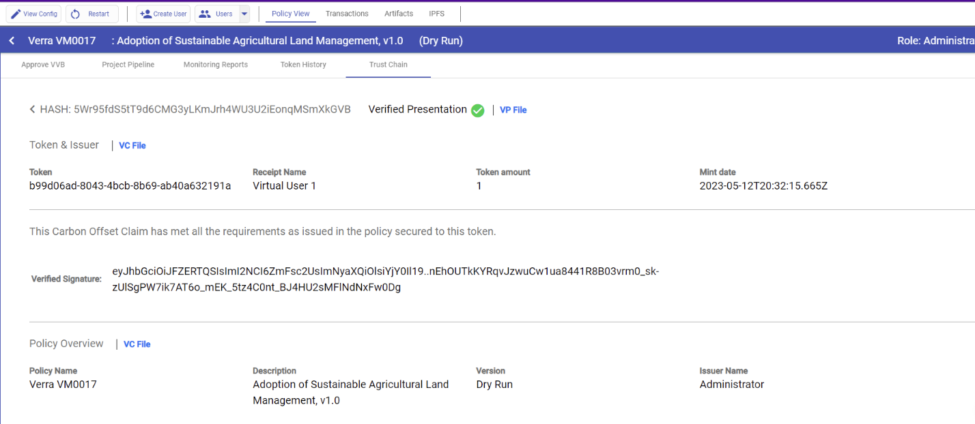Image resolution: width=975 pixels, height=424 pixels.
Task: Select the Approve VVB tab
Action: coord(44,65)
